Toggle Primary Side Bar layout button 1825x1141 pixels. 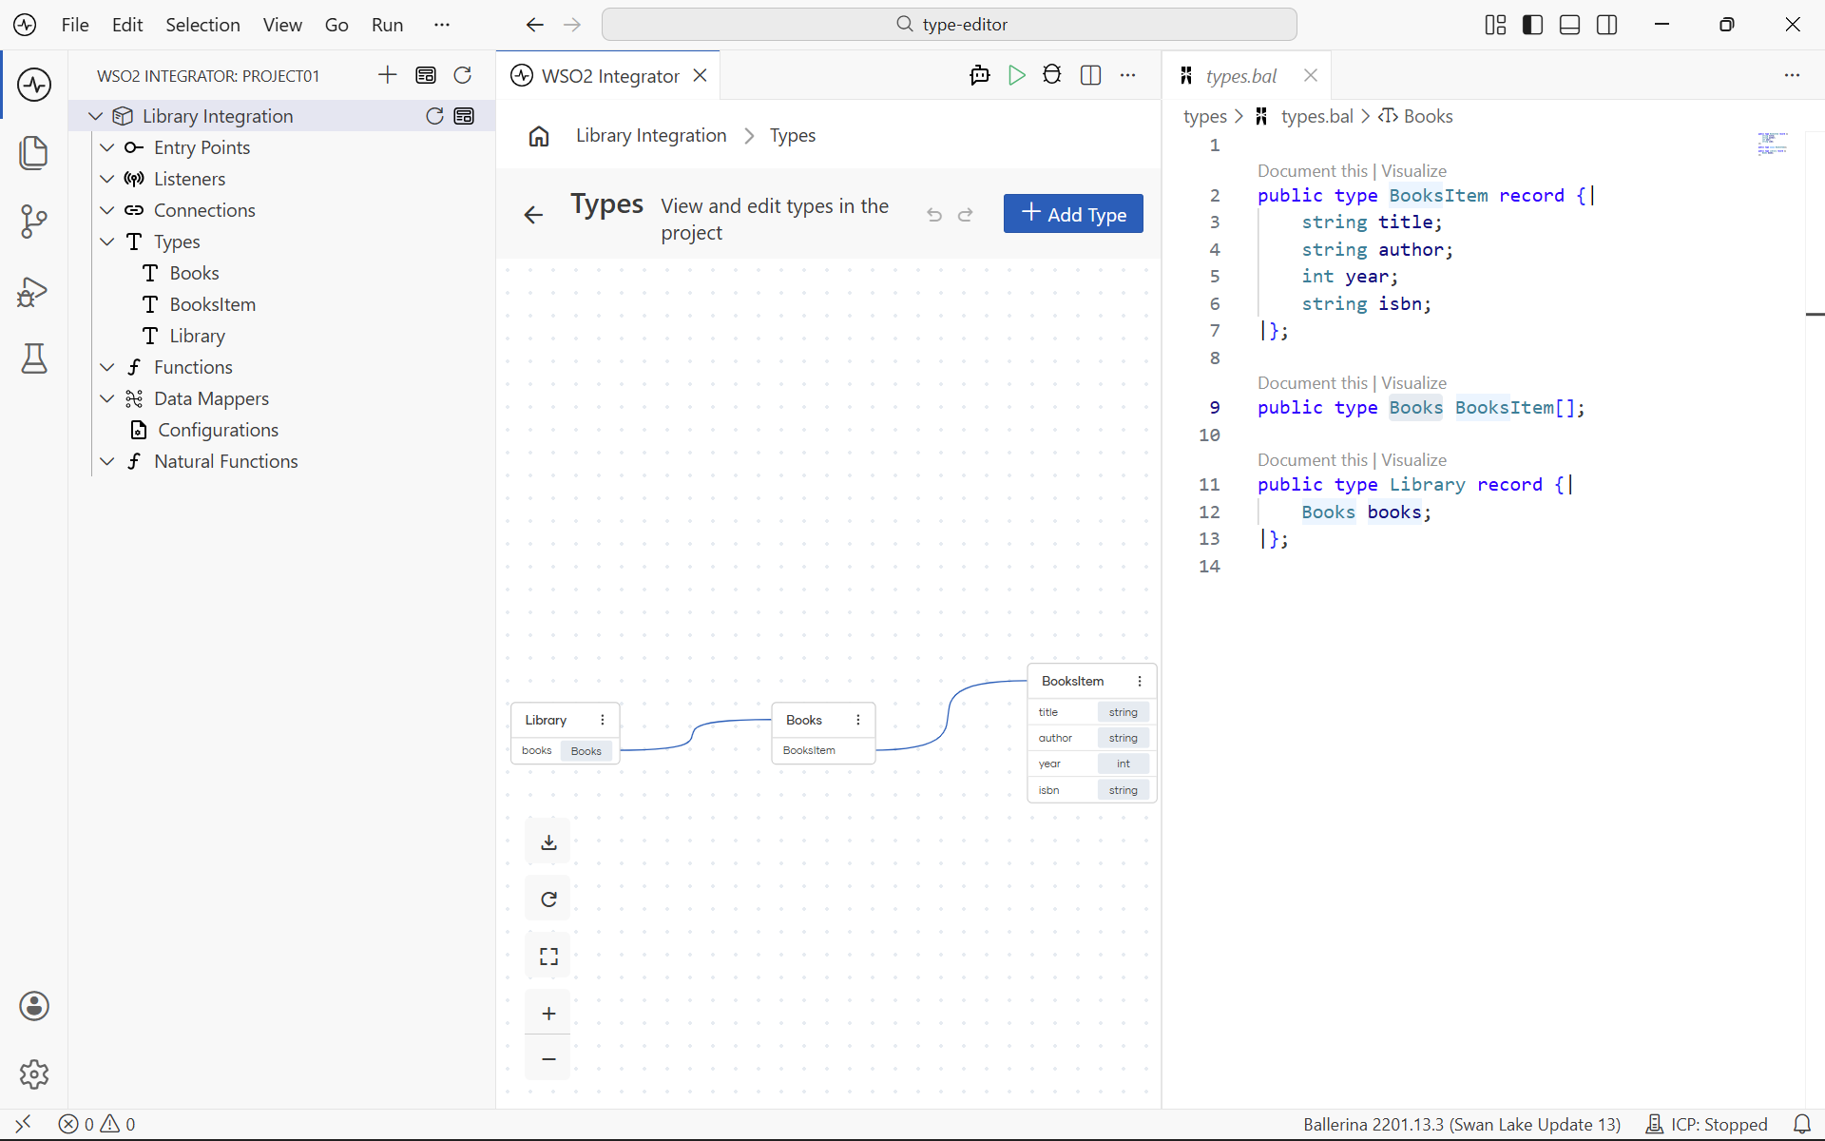(1532, 25)
